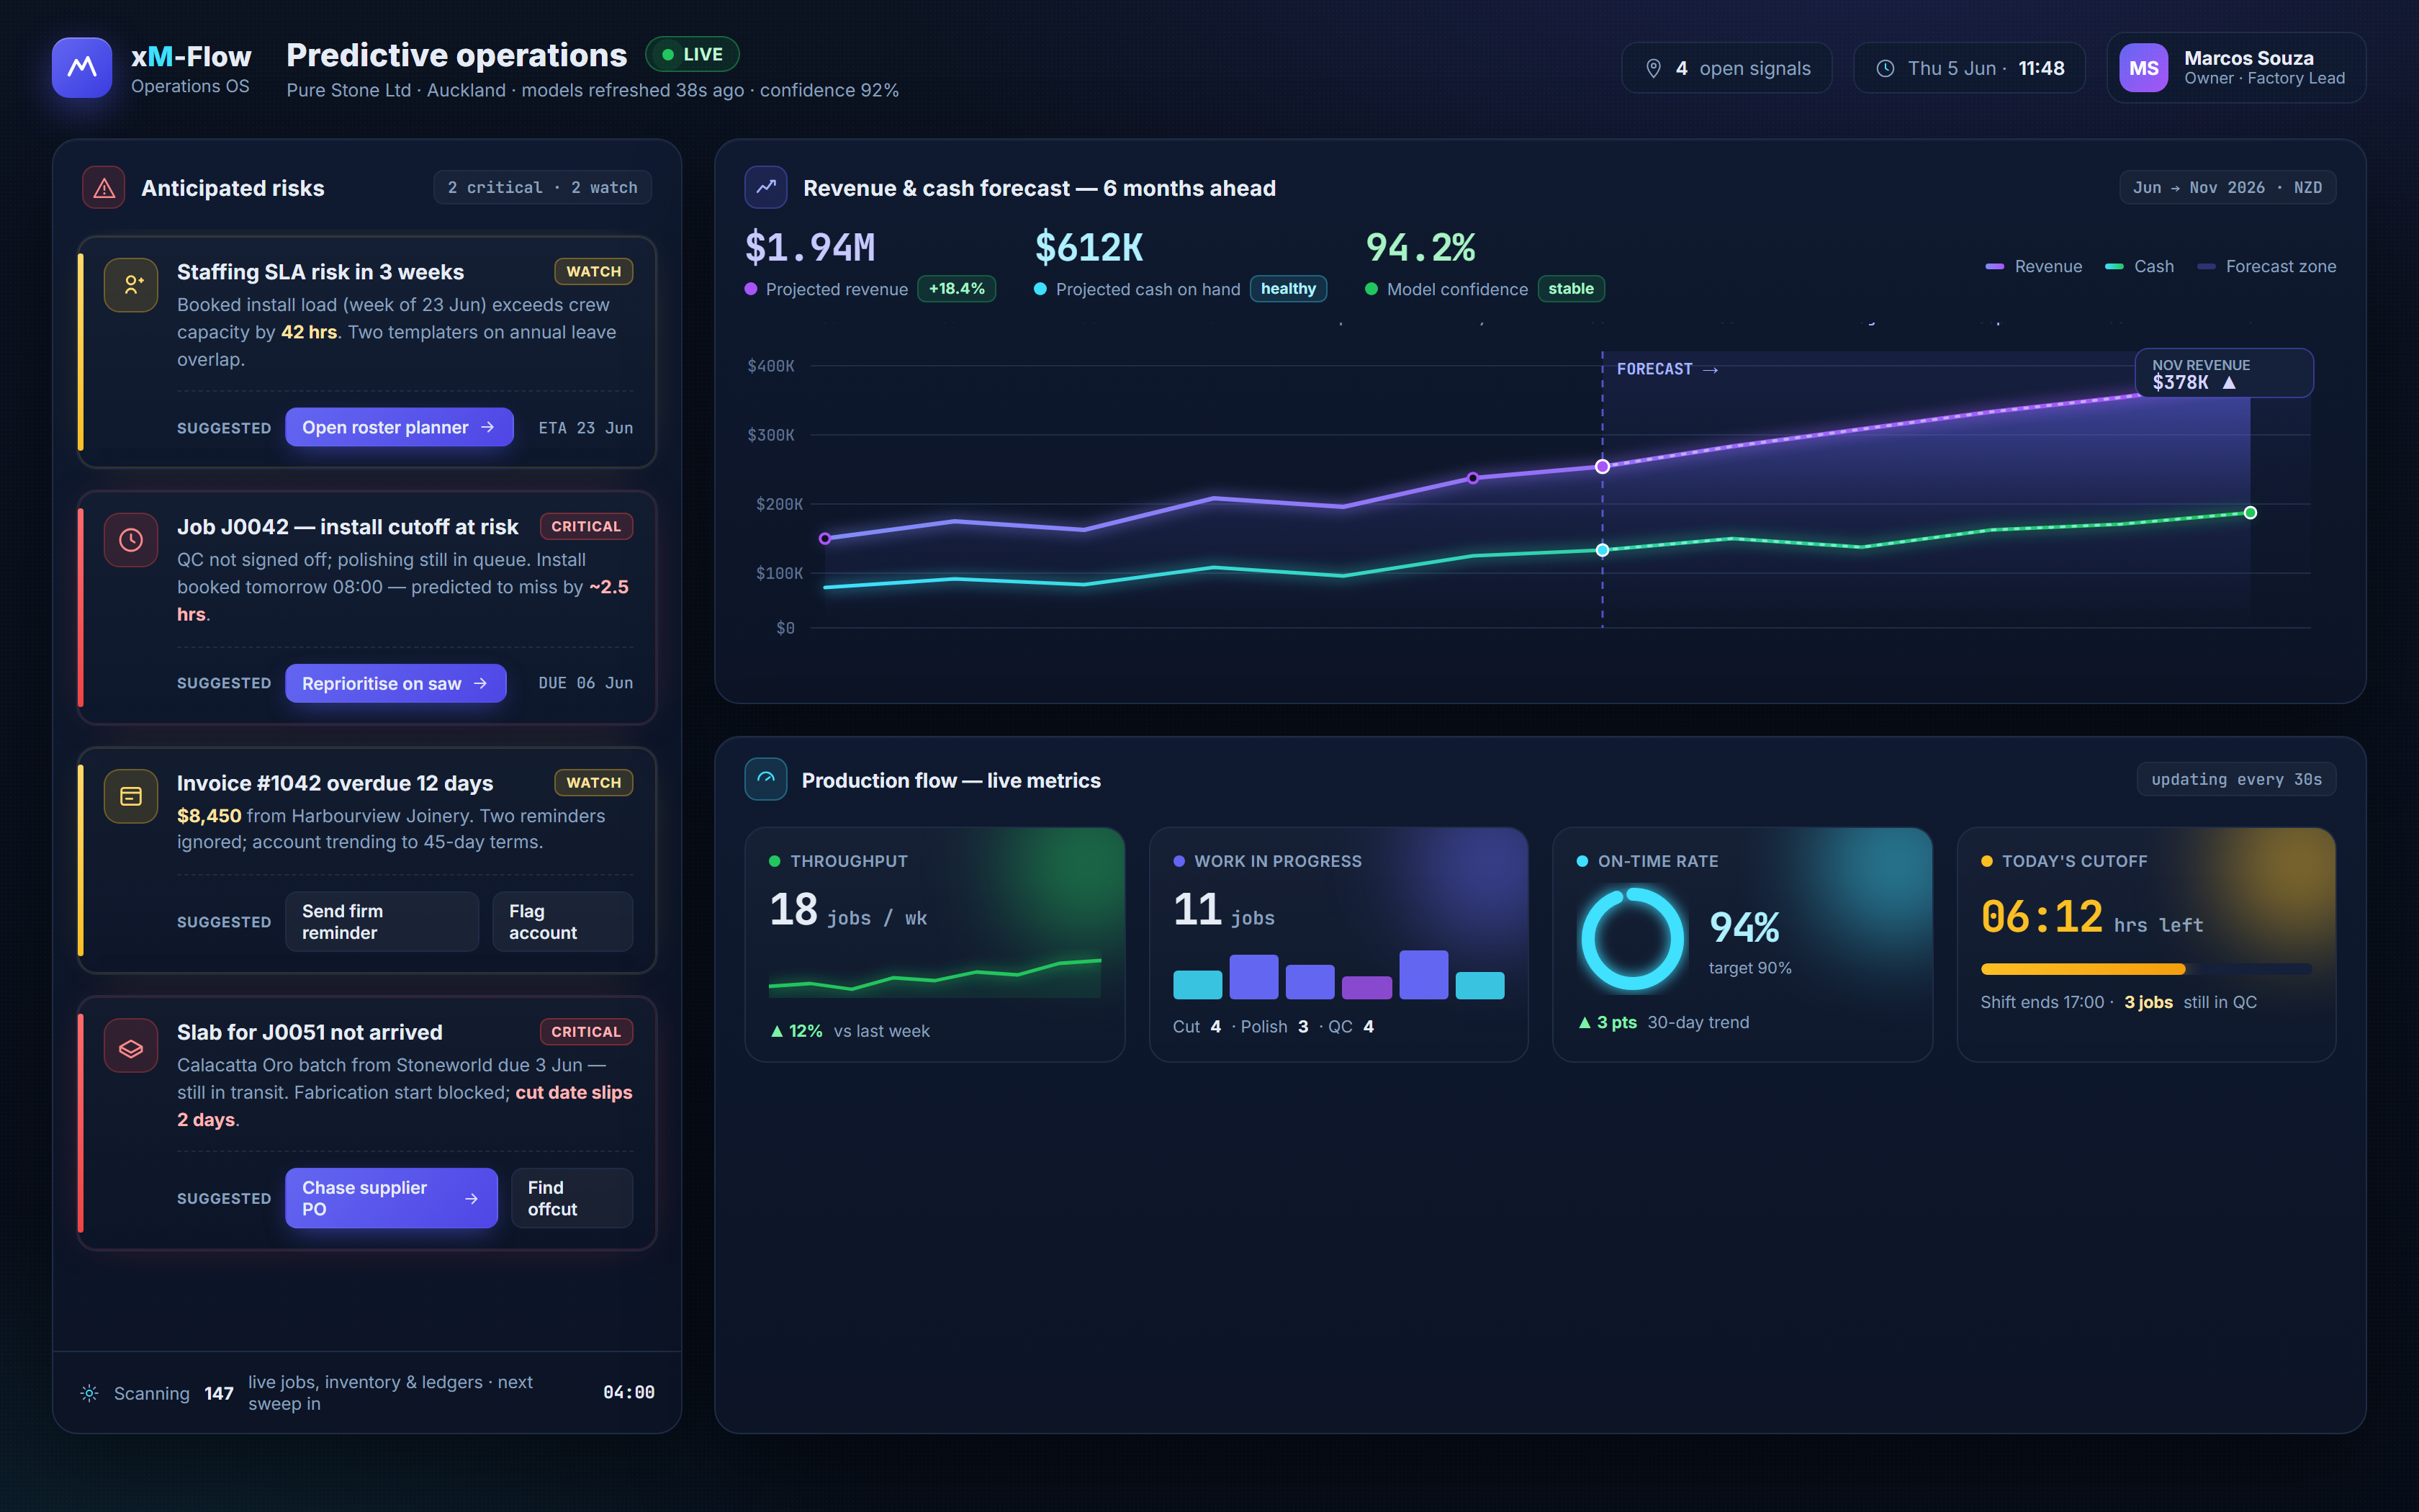2419x1512 pixels.
Task: Click WATCH badge on Invoice #1042 card
Action: click(x=594, y=782)
